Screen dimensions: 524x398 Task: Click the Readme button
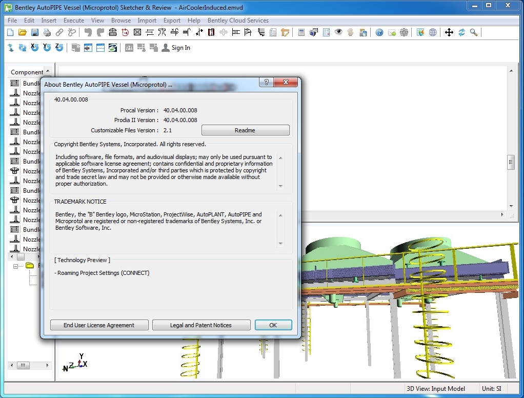(245, 130)
